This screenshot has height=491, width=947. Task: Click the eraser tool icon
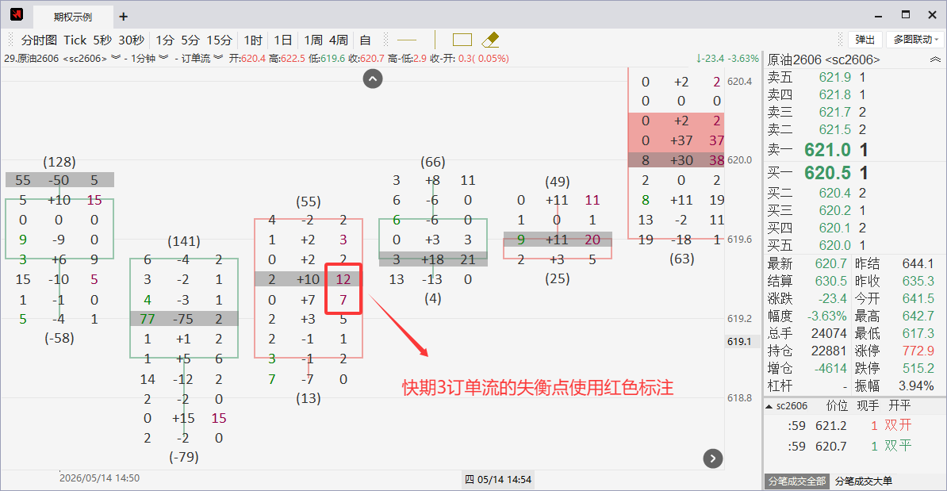(490, 40)
